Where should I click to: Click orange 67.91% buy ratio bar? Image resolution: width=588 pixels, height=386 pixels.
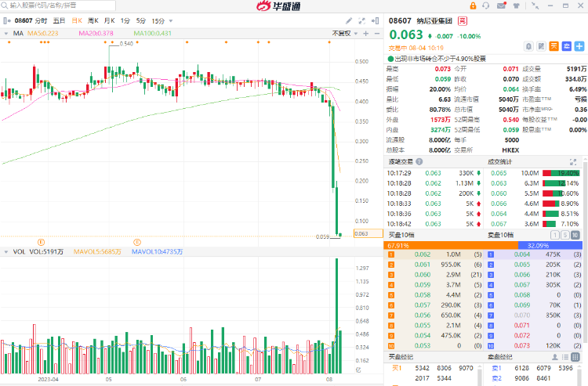(x=451, y=246)
